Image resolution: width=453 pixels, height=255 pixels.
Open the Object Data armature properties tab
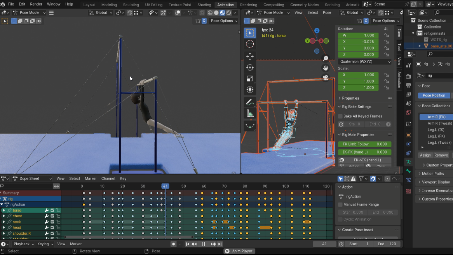pos(408,162)
